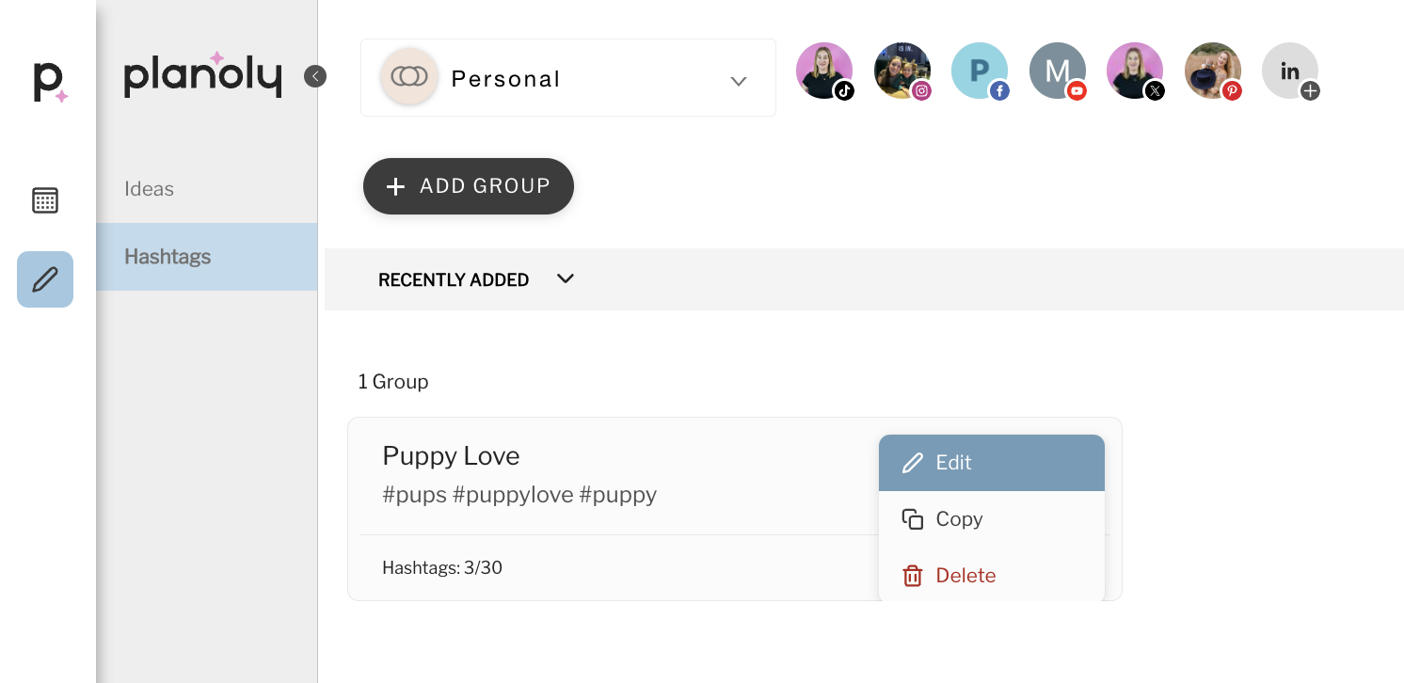Viewport: 1404px width, 683px height.
Task: Switch to the Hashtags section
Action: pyautogui.click(x=168, y=257)
